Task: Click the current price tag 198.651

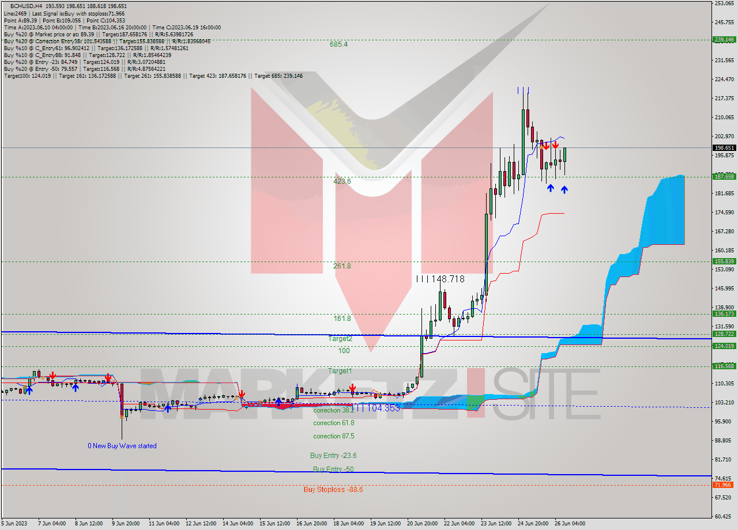Action: (x=724, y=147)
